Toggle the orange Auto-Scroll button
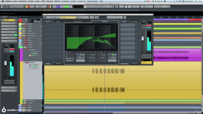The width and height of the screenshot is (203, 114). point(49,7)
